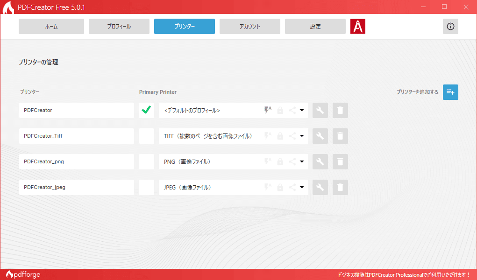Delete the PDFCreator_jpeg printer with trash icon
This screenshot has height=280, width=477.
click(x=340, y=187)
